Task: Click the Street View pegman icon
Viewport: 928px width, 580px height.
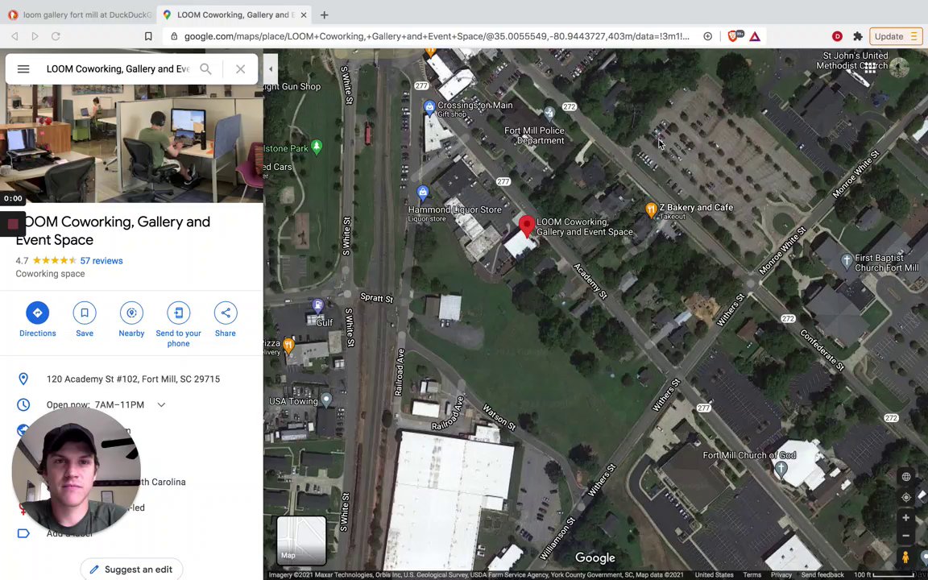Action: [905, 557]
